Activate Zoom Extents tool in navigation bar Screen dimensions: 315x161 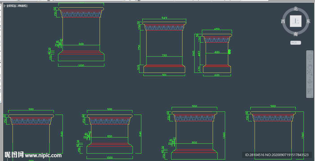click(x=309, y=73)
